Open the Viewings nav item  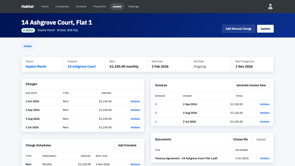click(x=134, y=6)
